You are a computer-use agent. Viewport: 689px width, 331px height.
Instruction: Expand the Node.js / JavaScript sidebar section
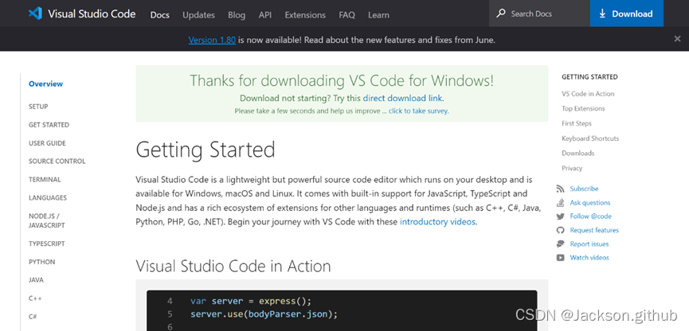(x=44, y=220)
